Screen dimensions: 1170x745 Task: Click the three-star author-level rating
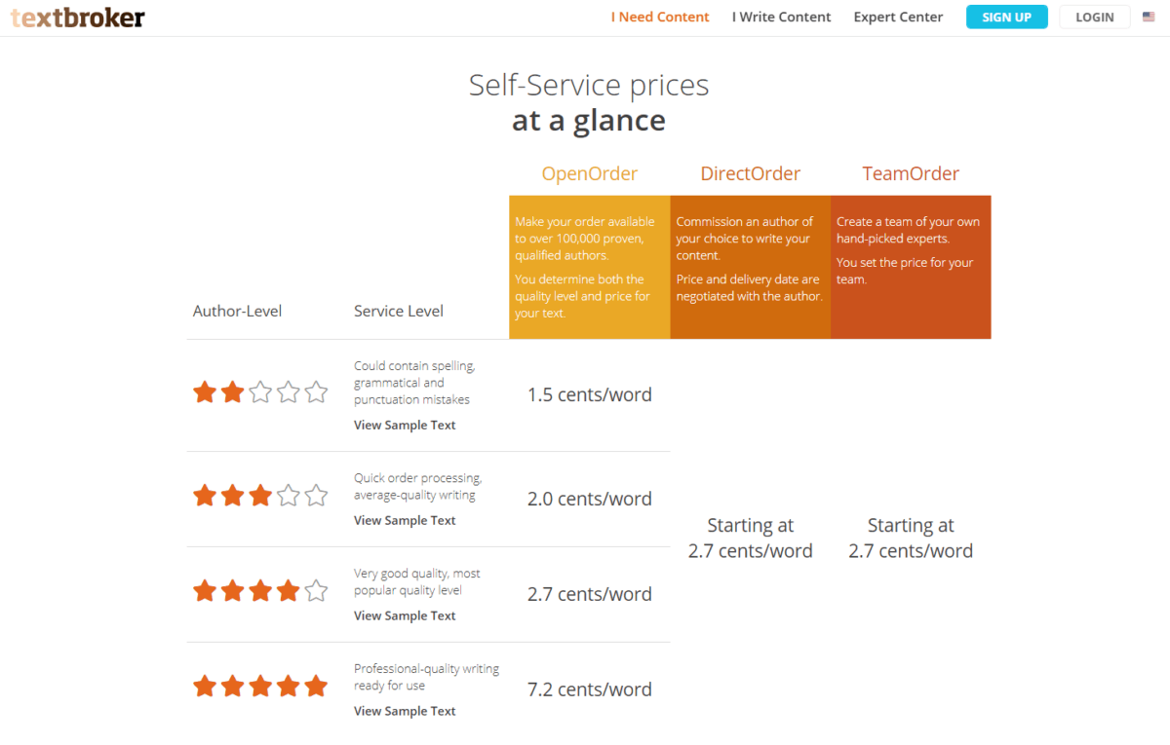tap(260, 496)
